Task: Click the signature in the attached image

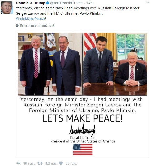Action: point(82,130)
